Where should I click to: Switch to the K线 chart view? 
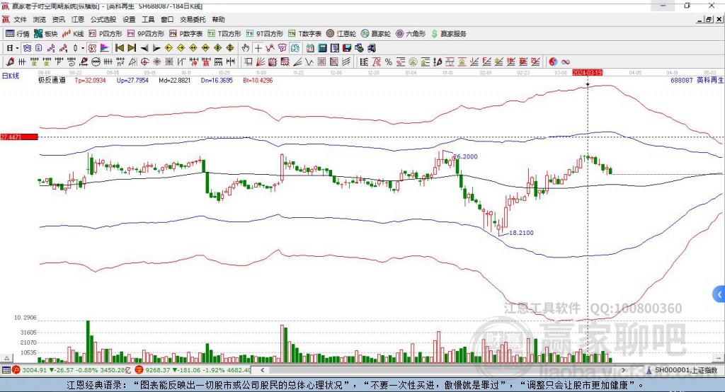point(73,34)
